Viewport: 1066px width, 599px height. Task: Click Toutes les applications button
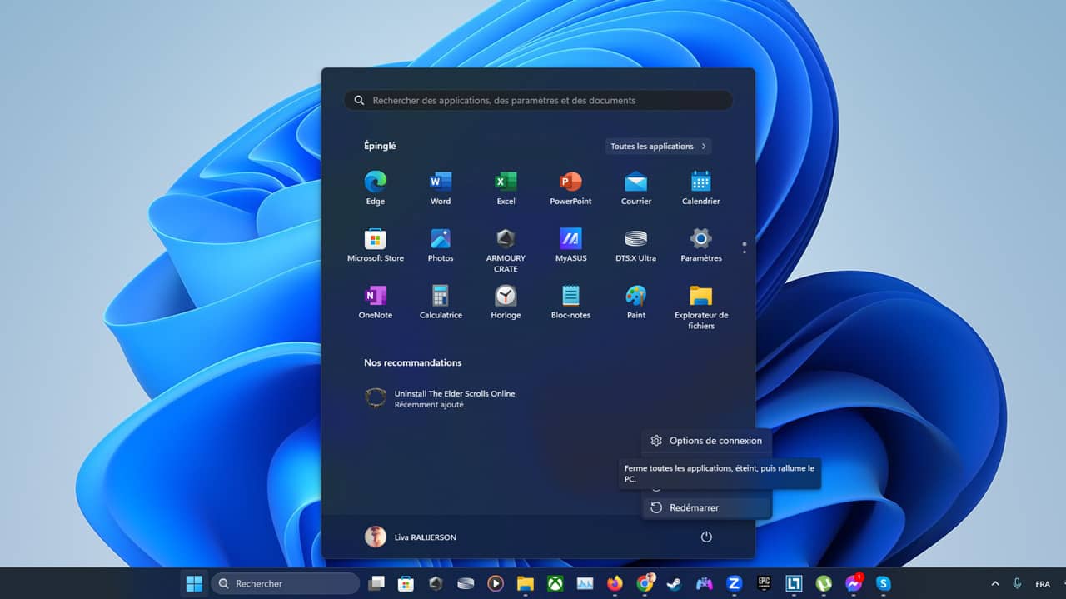click(658, 147)
